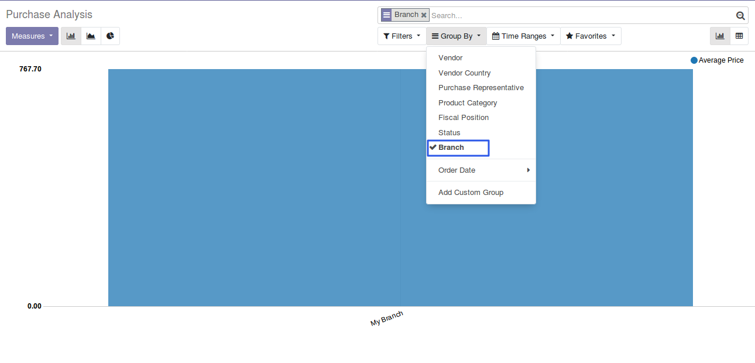Focus the search input field
755x363 pixels.
point(579,16)
